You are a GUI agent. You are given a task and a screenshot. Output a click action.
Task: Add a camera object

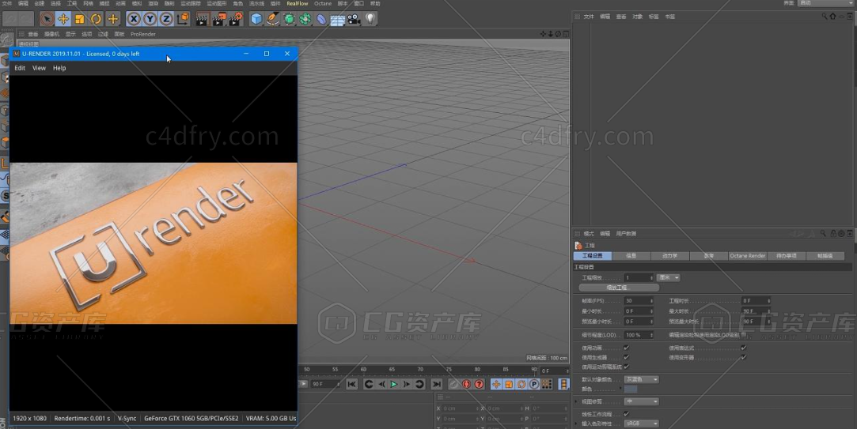pyautogui.click(x=354, y=19)
